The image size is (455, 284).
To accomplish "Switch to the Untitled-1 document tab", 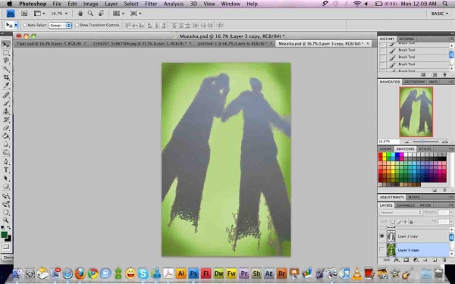I will tap(232, 43).
